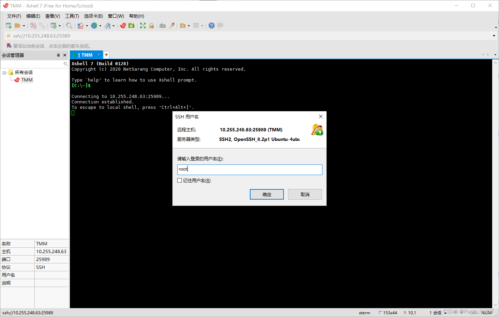Screen dimensions: 499x317
Task: Click the user key icon in dialog
Action: tap(317, 130)
